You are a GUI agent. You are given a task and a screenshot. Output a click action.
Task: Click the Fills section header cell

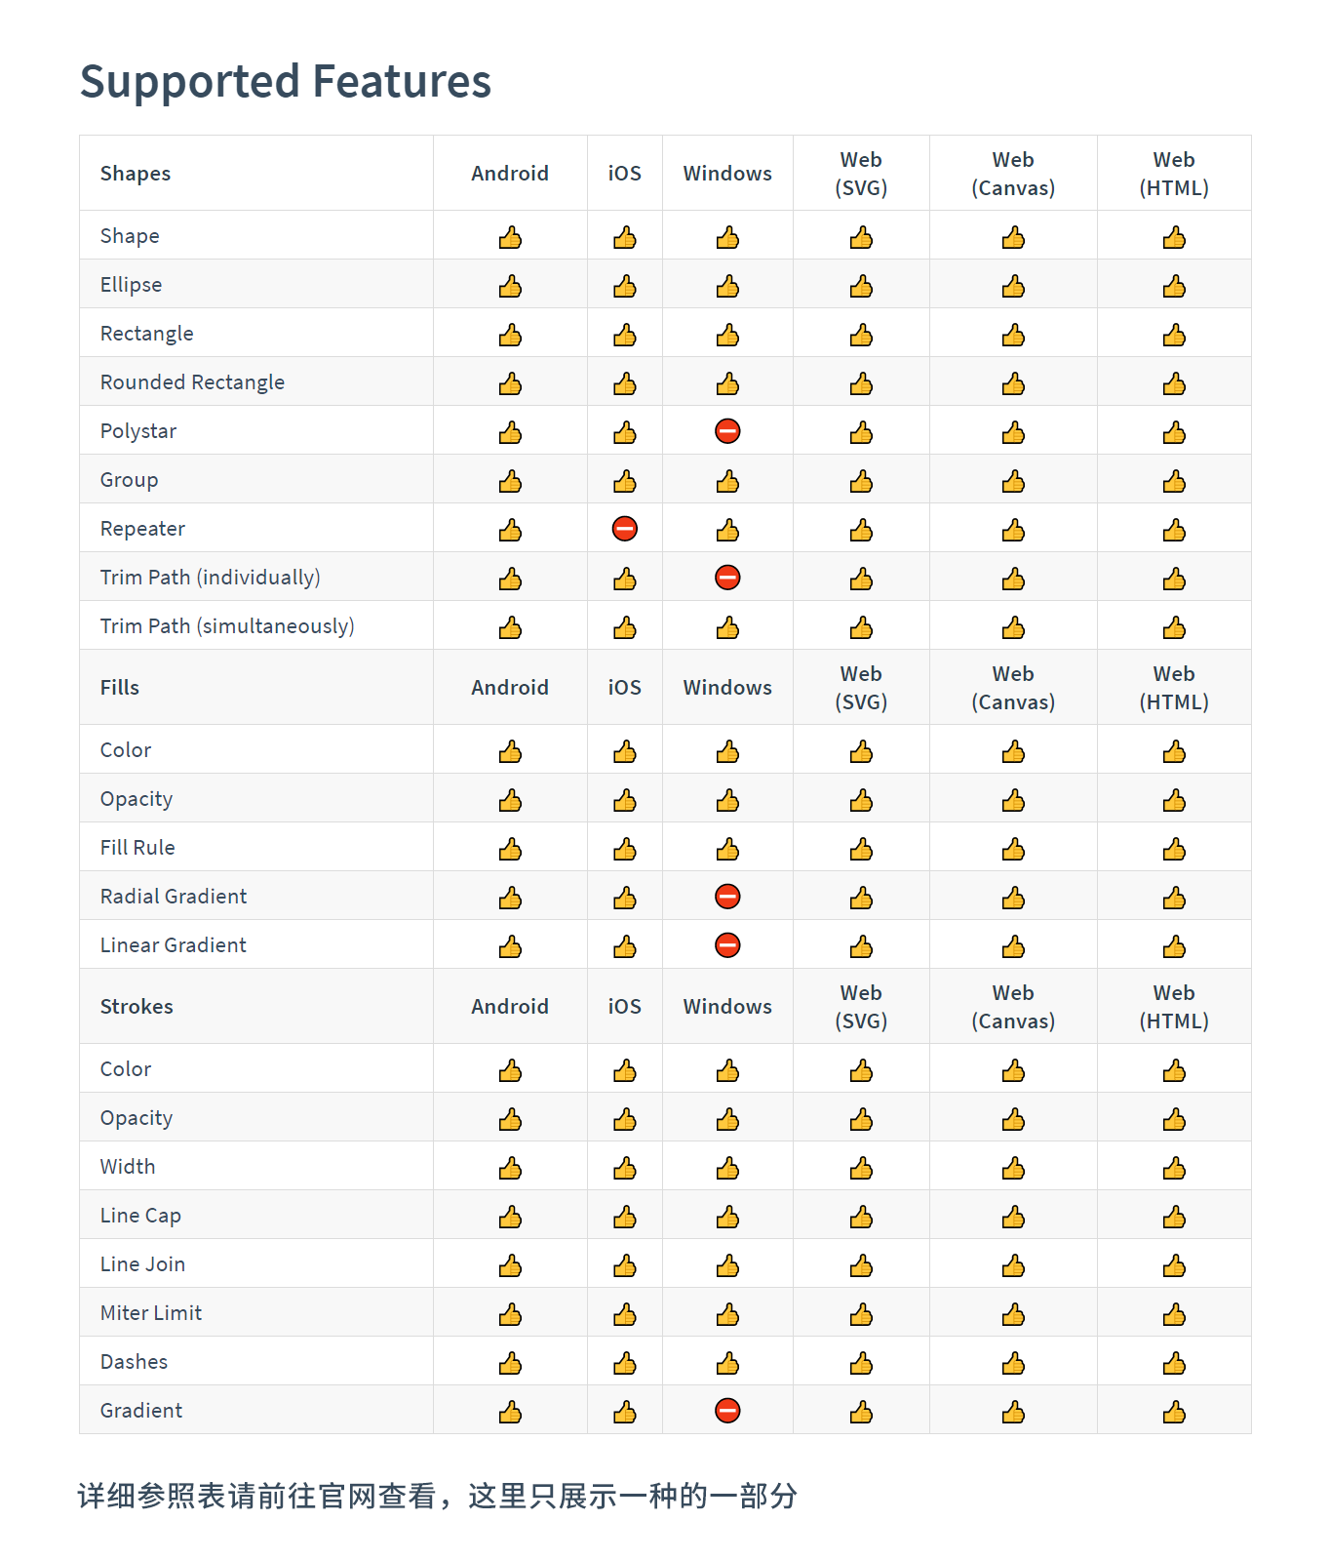120,688
